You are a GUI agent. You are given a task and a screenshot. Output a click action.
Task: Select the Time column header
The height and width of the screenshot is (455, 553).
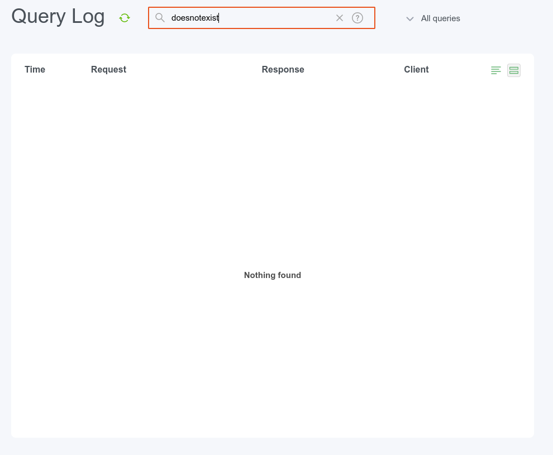pyautogui.click(x=35, y=69)
